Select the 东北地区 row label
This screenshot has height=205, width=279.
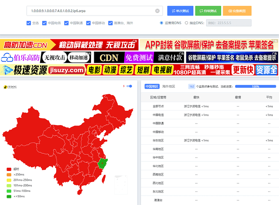pyautogui.click(x=158, y=191)
